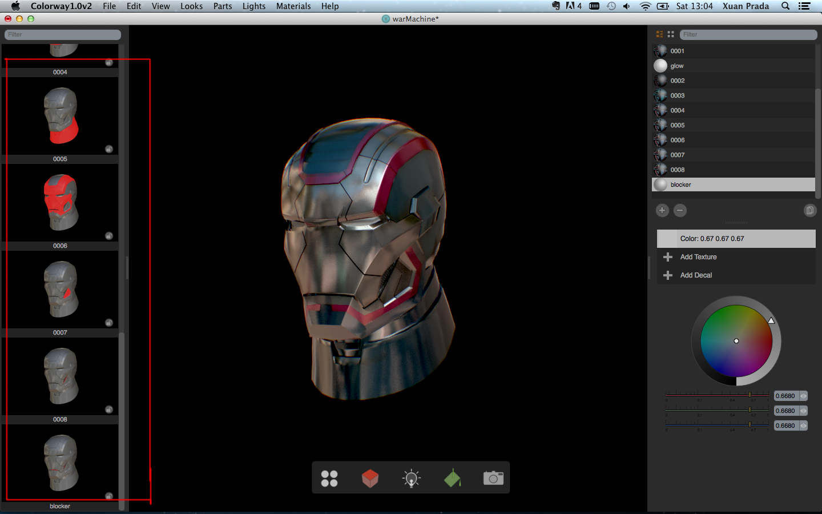Click the blue channel 0.6680 value field
The width and height of the screenshot is (822, 514).
[786, 425]
